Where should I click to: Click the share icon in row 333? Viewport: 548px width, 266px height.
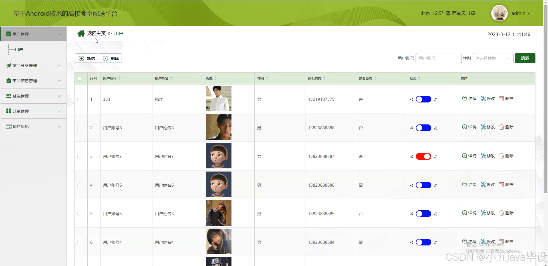pyautogui.click(x=412, y=100)
